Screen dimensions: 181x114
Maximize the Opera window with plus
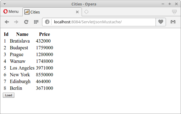coord(170,4)
